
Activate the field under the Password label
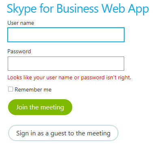click(66, 63)
